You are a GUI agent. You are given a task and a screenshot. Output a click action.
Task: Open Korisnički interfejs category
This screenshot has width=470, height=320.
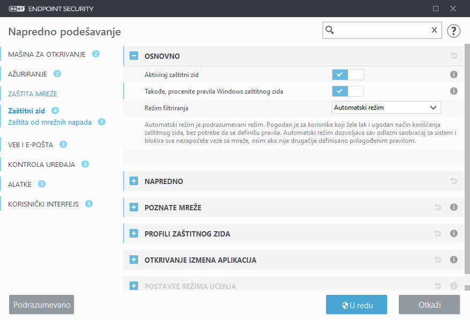43,204
